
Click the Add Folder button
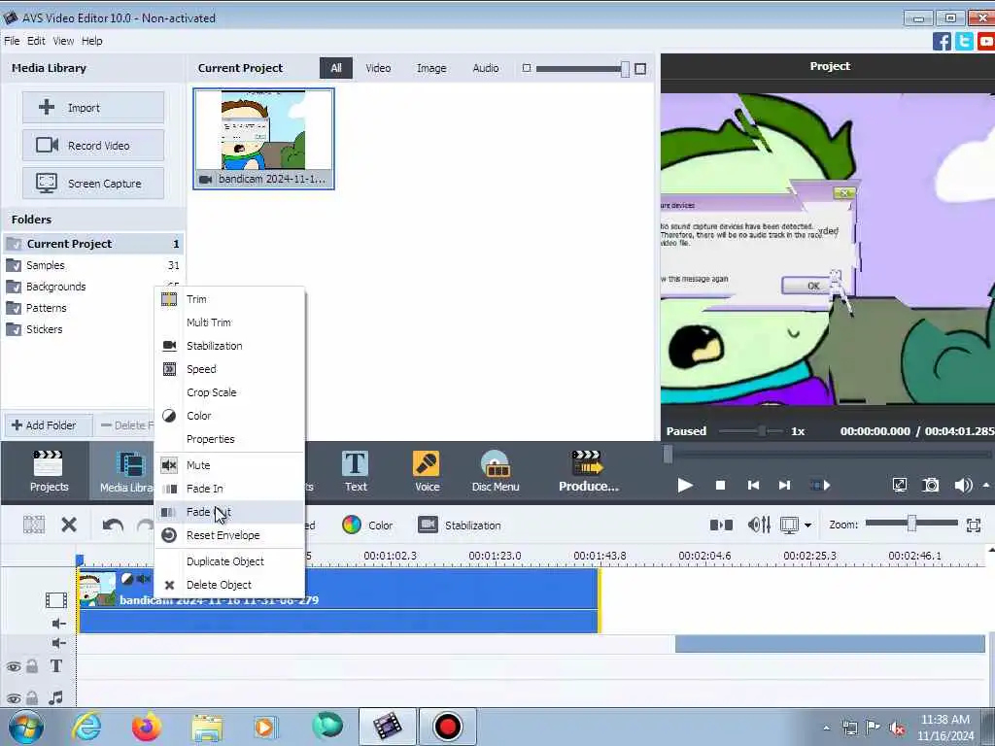click(48, 425)
